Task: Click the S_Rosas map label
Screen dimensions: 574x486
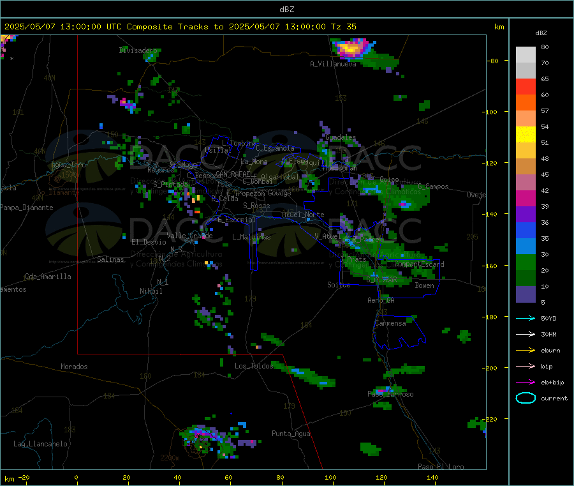Action: 256,206
